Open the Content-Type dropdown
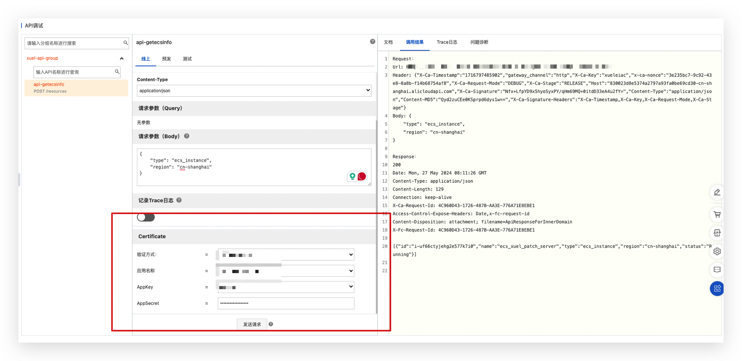The image size is (742, 361). (254, 91)
